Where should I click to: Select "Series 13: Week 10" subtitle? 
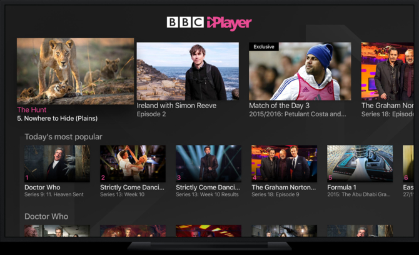(123, 194)
